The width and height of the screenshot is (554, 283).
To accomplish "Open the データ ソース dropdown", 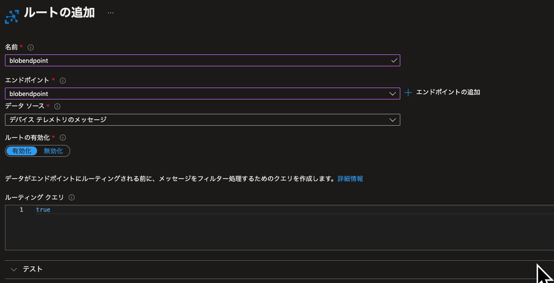I will (203, 120).
